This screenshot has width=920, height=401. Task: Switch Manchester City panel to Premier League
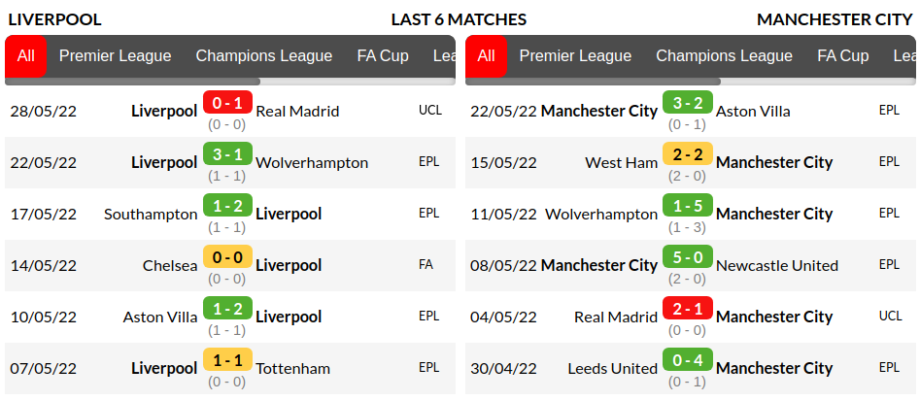[575, 56]
